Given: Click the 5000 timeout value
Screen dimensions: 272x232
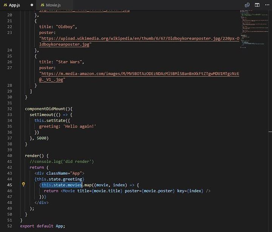Looking at the screenshot, I should 42,138.
